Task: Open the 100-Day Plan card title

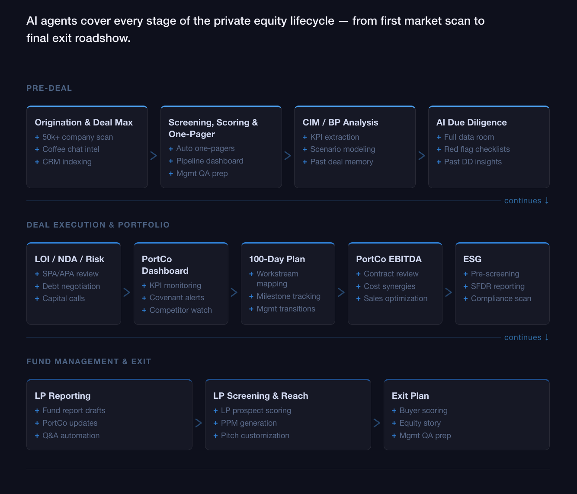Action: 277,259
